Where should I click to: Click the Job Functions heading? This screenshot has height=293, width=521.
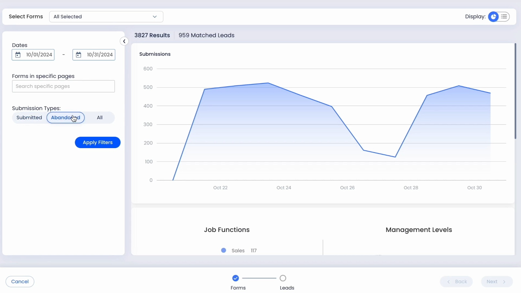click(x=227, y=230)
